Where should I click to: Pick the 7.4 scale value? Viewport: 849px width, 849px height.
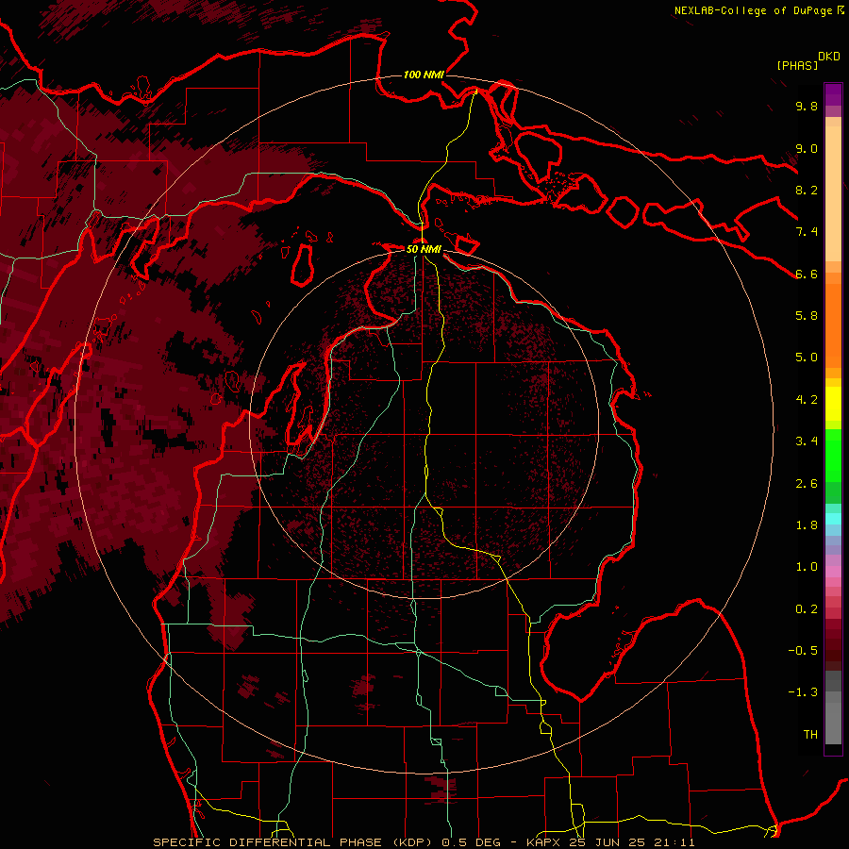pyautogui.click(x=807, y=232)
